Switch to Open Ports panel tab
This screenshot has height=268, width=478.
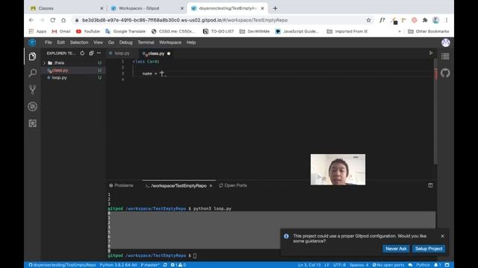[233, 185]
